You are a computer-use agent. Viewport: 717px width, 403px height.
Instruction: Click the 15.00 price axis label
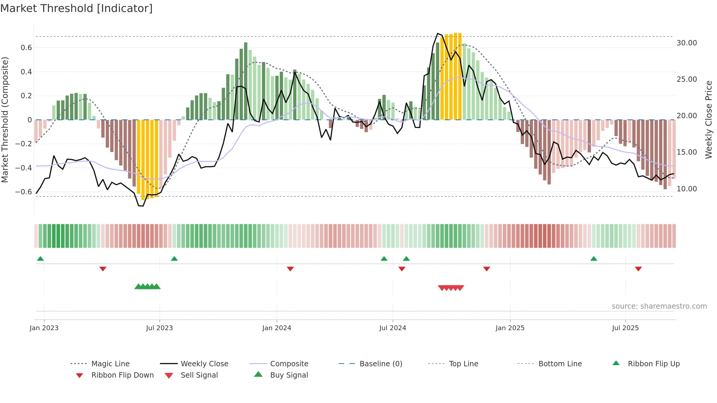pyautogui.click(x=687, y=152)
